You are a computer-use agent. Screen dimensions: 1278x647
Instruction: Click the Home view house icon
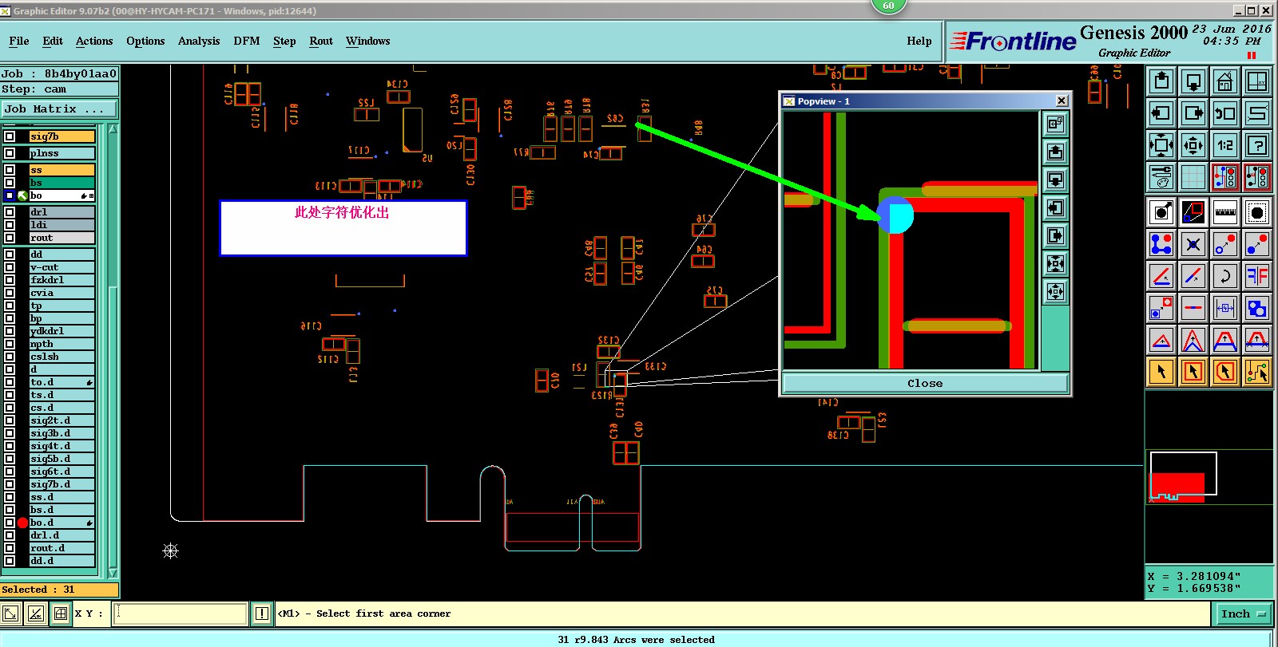pos(1225,81)
